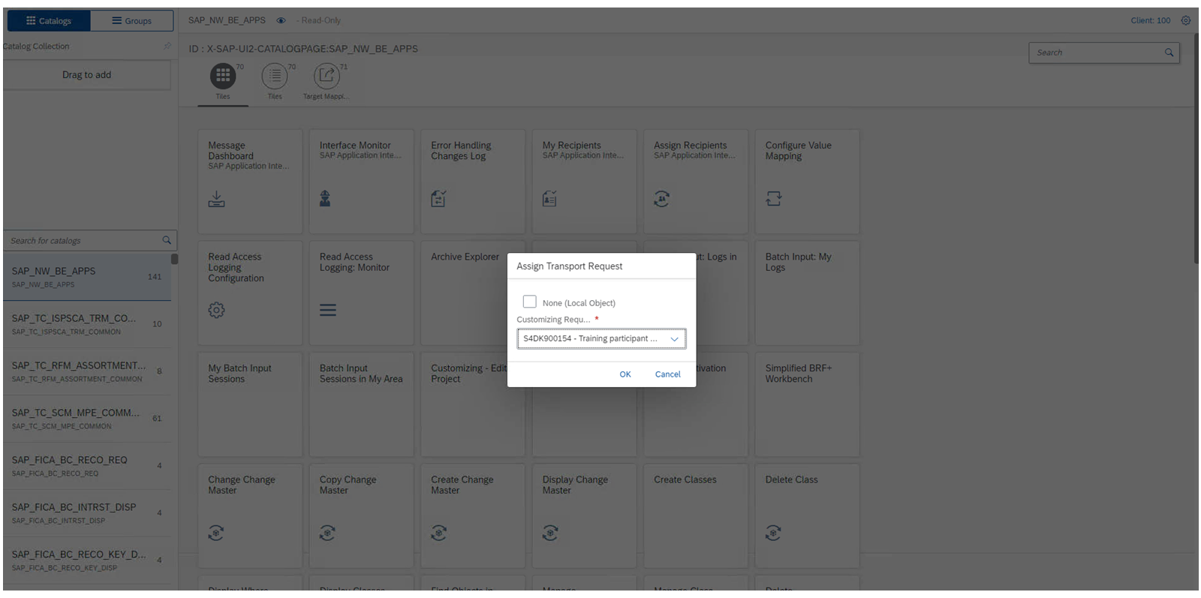Click the Drag to add area
Image resolution: width=1201 pixels, height=598 pixels.
coord(87,75)
